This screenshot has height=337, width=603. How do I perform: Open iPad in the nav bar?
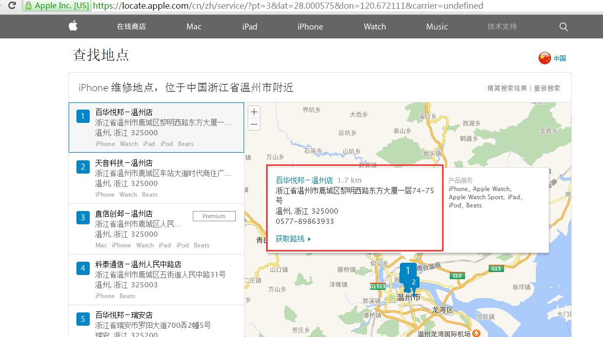tap(250, 27)
